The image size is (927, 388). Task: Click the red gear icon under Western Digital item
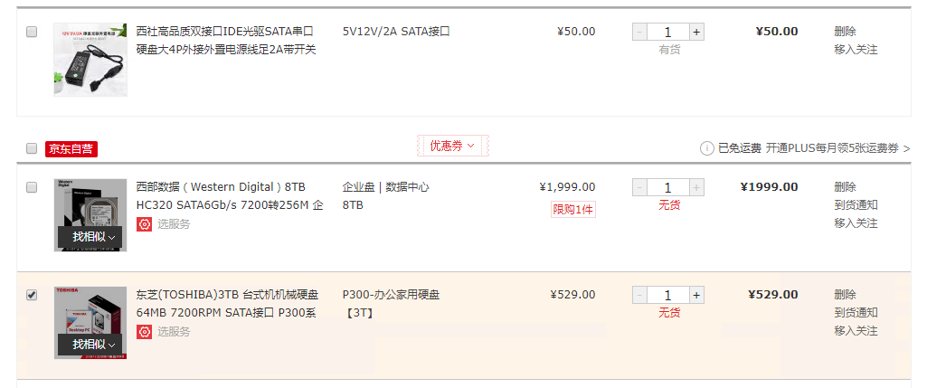(x=144, y=224)
